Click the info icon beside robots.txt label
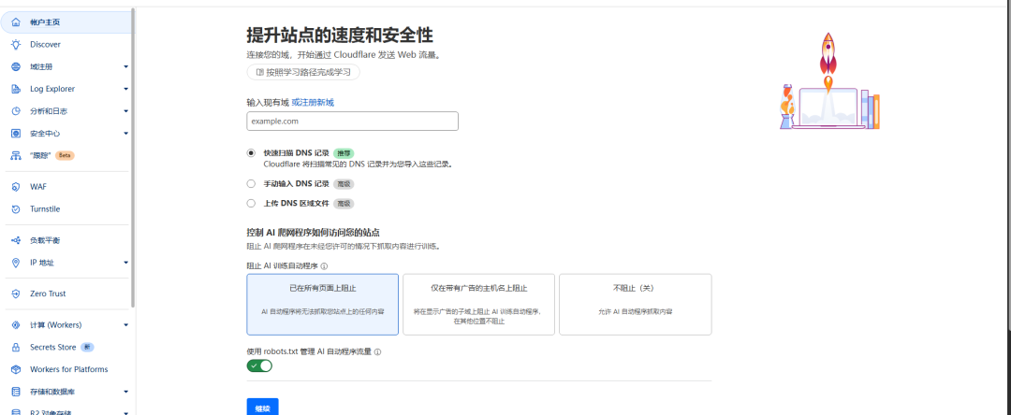The height and width of the screenshot is (415, 1011). (x=378, y=352)
